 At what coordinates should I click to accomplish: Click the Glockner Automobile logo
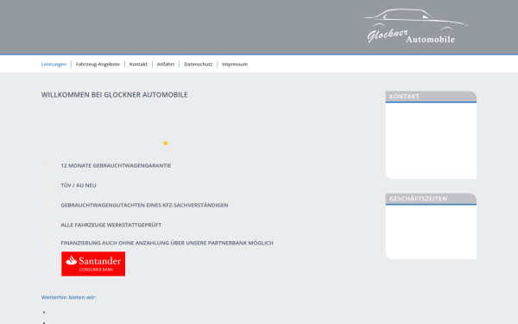point(415,26)
